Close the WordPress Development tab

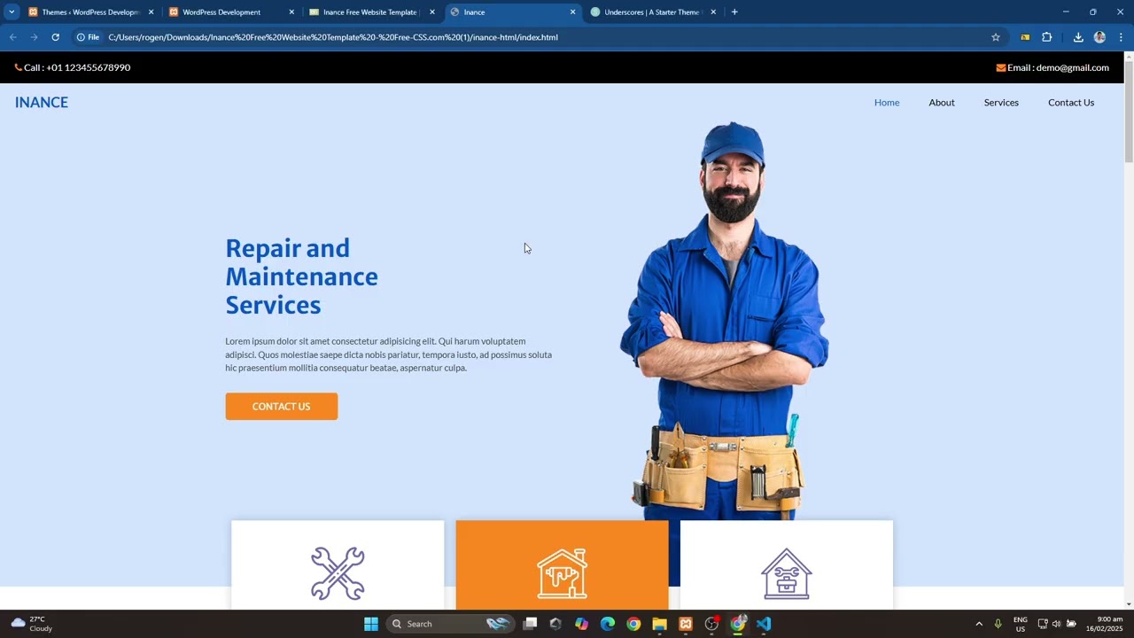291,12
